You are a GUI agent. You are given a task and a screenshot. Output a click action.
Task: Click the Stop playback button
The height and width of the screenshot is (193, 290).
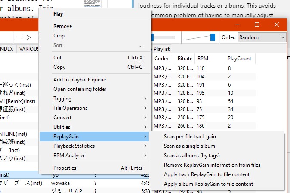pos(19,37)
